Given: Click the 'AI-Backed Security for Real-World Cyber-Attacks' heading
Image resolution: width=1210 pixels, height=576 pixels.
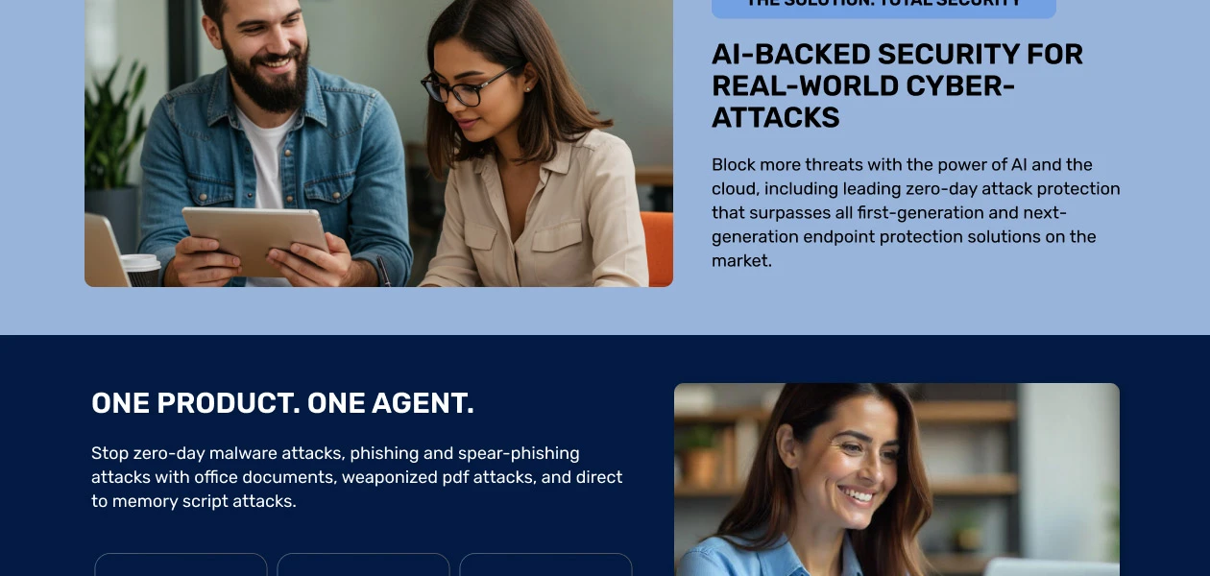Looking at the screenshot, I should (x=897, y=86).
